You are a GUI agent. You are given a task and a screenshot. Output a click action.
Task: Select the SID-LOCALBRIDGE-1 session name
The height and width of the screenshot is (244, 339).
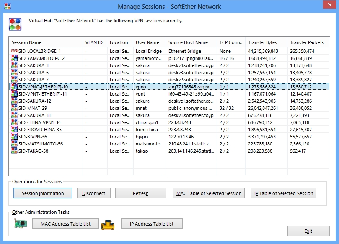39,51
